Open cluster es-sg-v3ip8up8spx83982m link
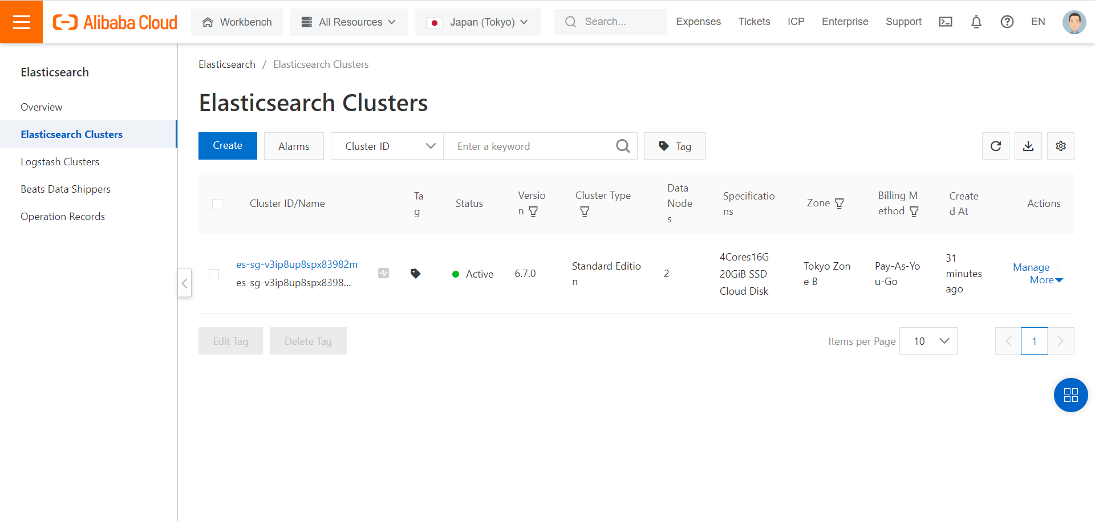This screenshot has height=521, width=1095. coord(297,264)
